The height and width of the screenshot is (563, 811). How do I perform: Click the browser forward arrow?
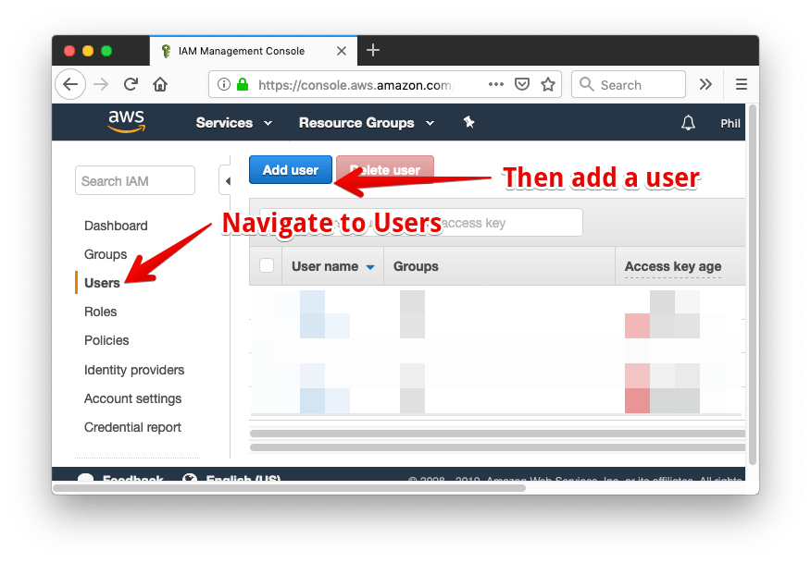tap(102, 84)
